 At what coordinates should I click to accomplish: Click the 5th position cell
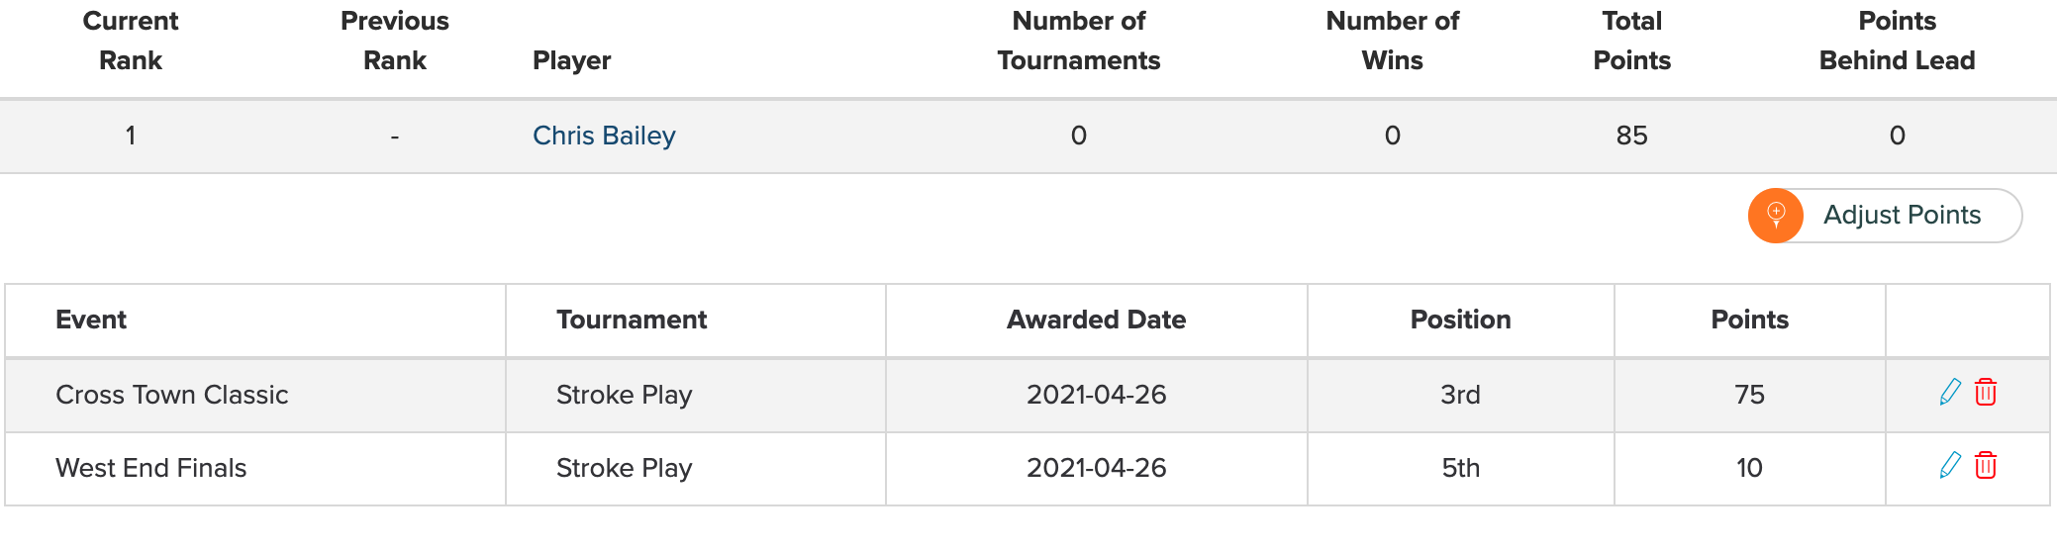pyautogui.click(x=1460, y=468)
